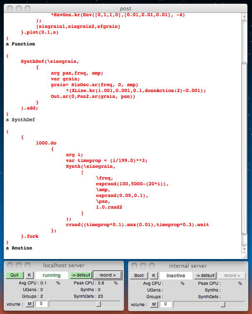Click the '[singrain1,singrain2,sfgrain]' line

click(78, 26)
